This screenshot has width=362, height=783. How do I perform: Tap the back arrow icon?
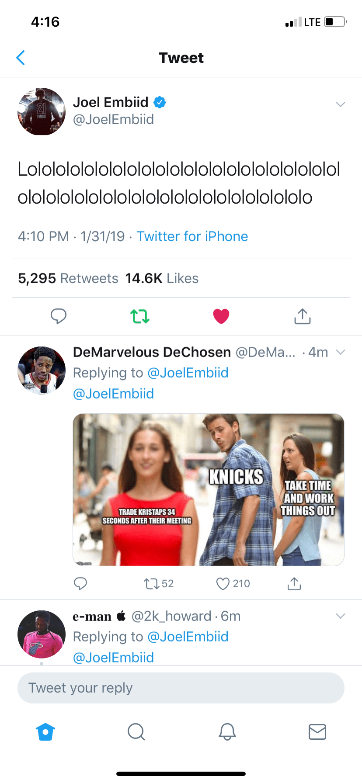pyautogui.click(x=21, y=58)
